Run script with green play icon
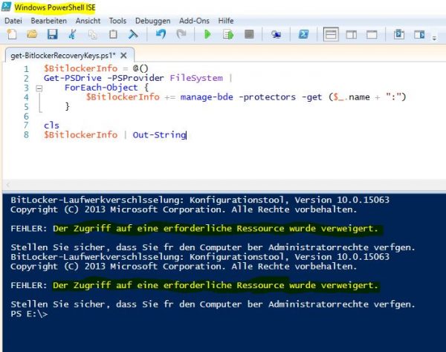Screen dimensions: 446x352 pos(207,34)
